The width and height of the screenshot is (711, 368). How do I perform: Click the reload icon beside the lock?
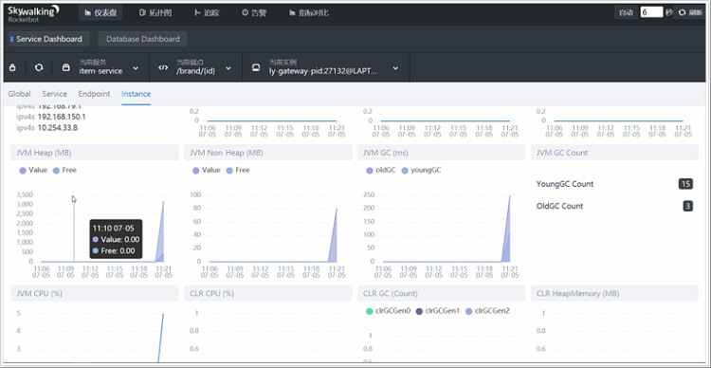pos(39,67)
